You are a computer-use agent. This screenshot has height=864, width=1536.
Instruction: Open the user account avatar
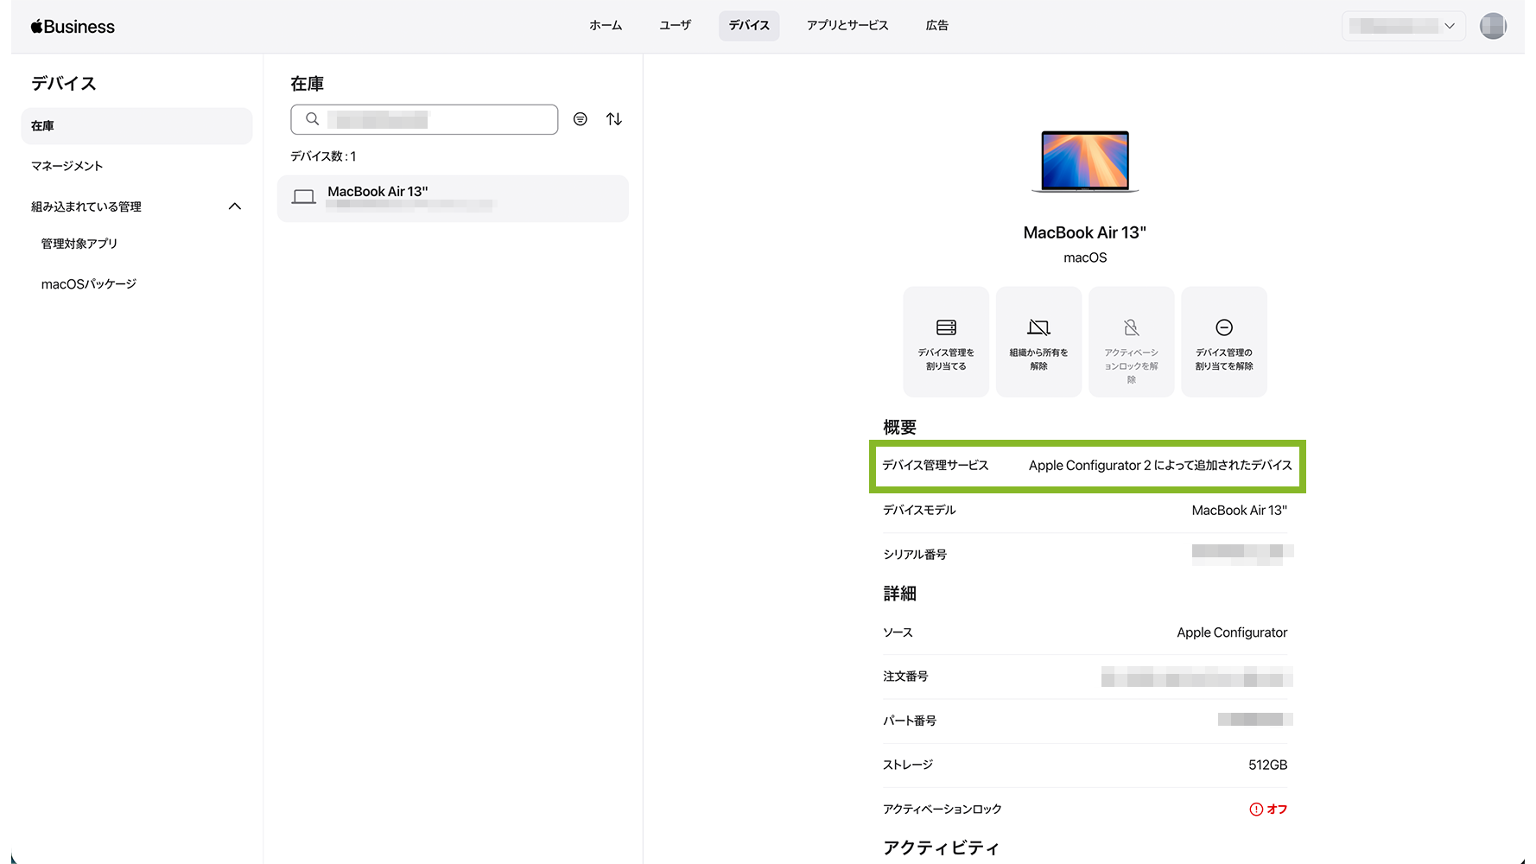(x=1493, y=26)
